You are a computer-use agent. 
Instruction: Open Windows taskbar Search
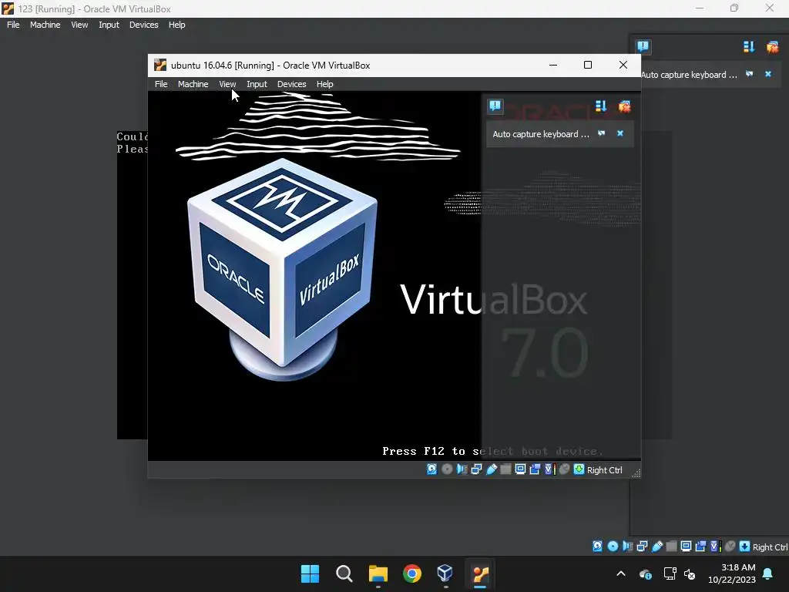(x=344, y=573)
